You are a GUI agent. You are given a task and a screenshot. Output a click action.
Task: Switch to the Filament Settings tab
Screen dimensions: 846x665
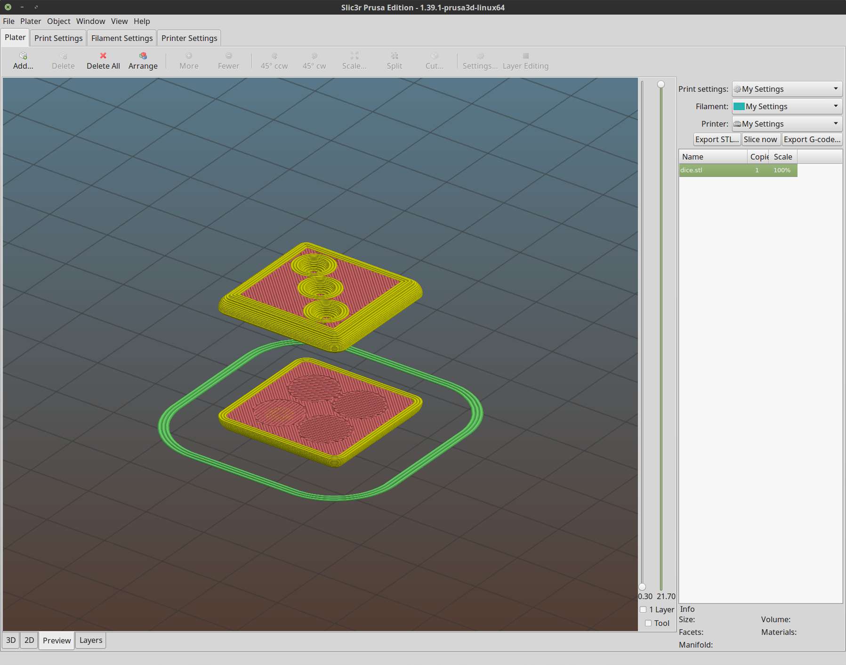tap(122, 38)
